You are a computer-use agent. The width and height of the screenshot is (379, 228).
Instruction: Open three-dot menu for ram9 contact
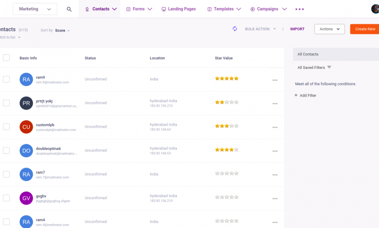click(x=275, y=80)
